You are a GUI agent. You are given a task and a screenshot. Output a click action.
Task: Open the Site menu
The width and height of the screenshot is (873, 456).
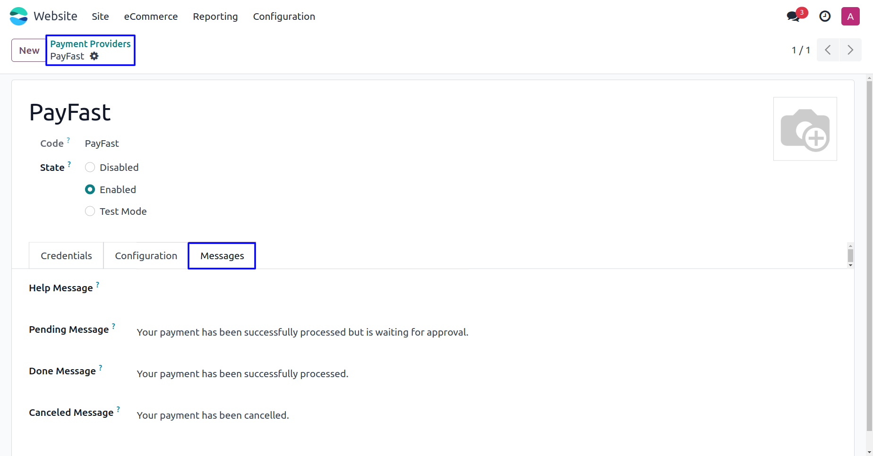(100, 17)
